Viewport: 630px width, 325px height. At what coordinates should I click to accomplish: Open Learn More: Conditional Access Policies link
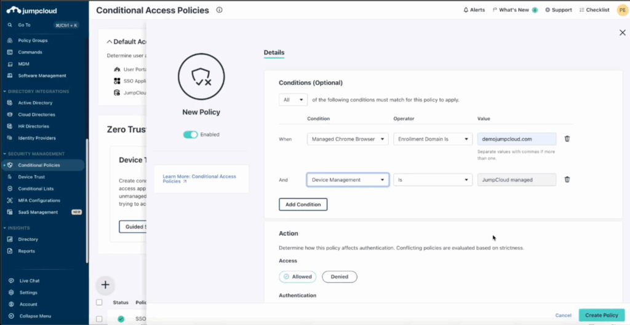tap(199, 179)
